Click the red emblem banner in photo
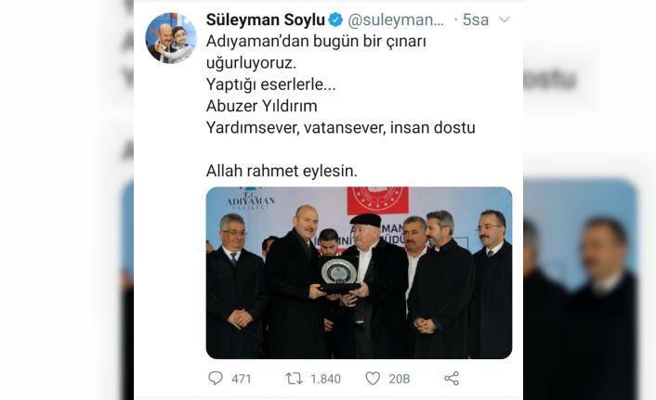 point(378,200)
